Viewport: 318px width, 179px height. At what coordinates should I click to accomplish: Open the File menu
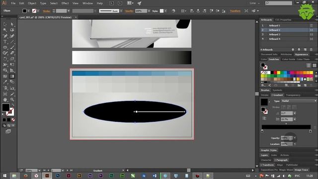click(13, 3)
